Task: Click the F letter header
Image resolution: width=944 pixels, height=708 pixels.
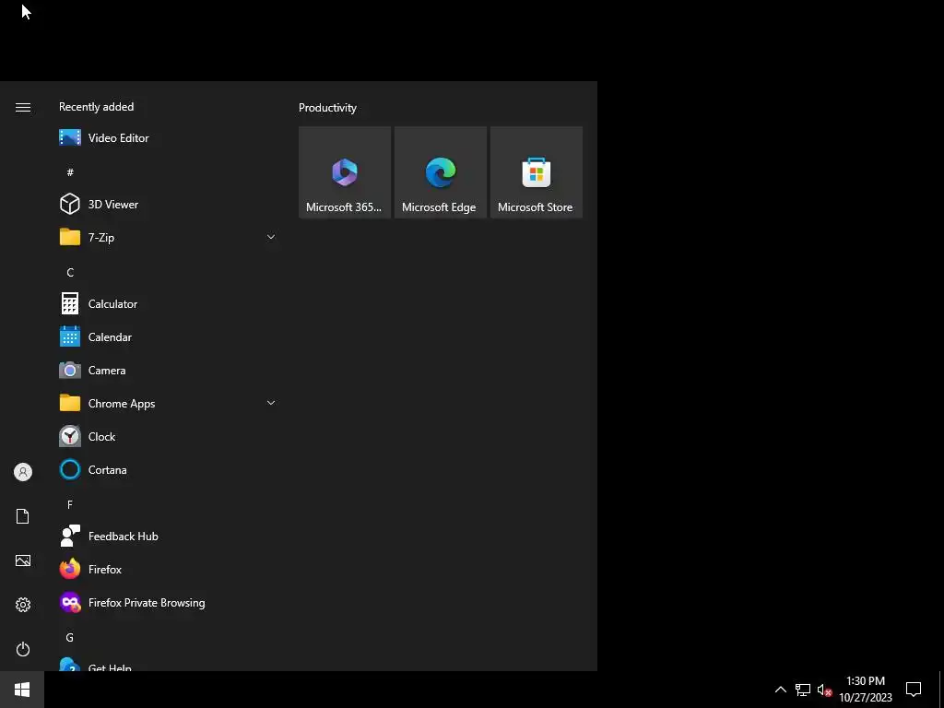Action: click(x=70, y=504)
